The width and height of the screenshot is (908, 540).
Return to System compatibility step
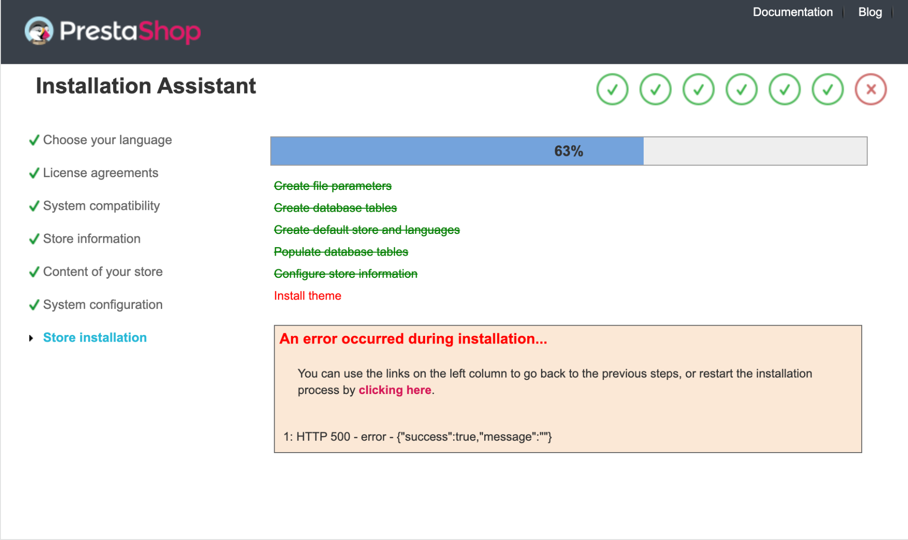(101, 206)
